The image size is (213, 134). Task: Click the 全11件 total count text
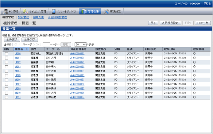tap(8, 45)
